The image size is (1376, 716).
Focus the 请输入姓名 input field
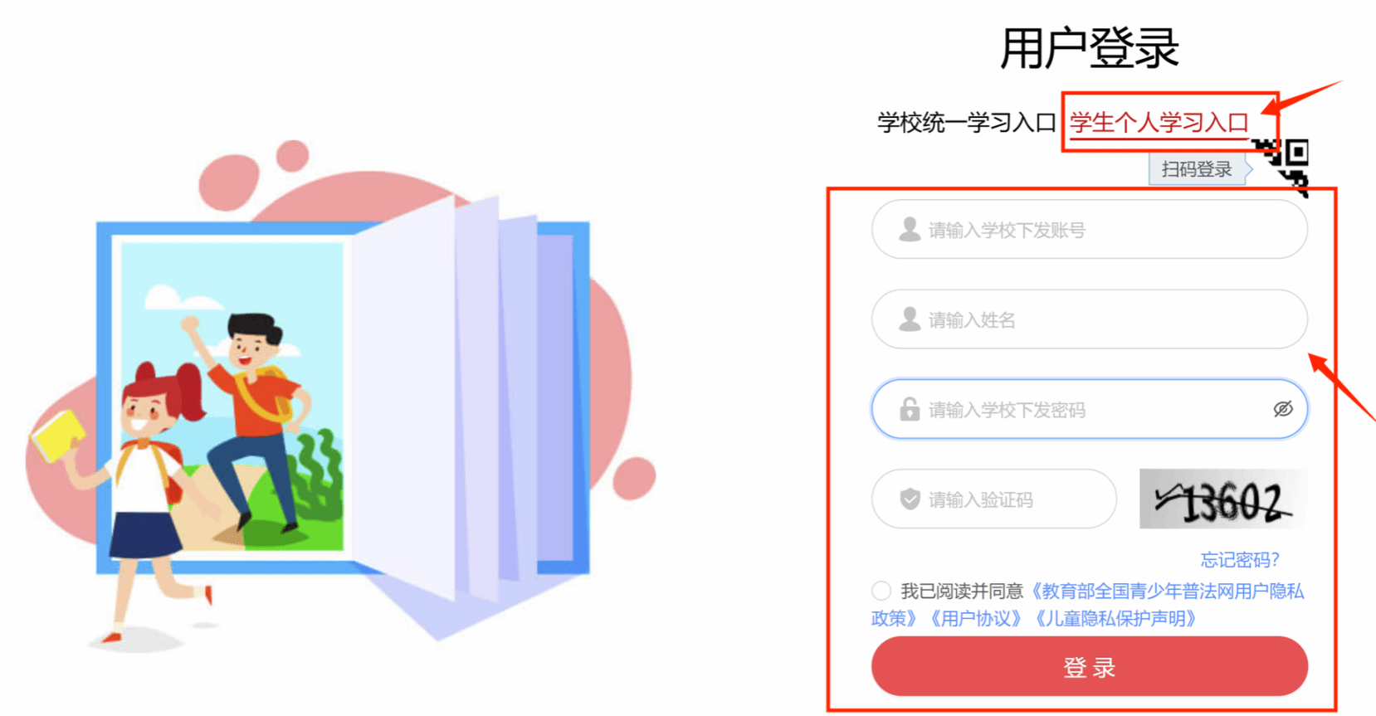(x=1090, y=319)
